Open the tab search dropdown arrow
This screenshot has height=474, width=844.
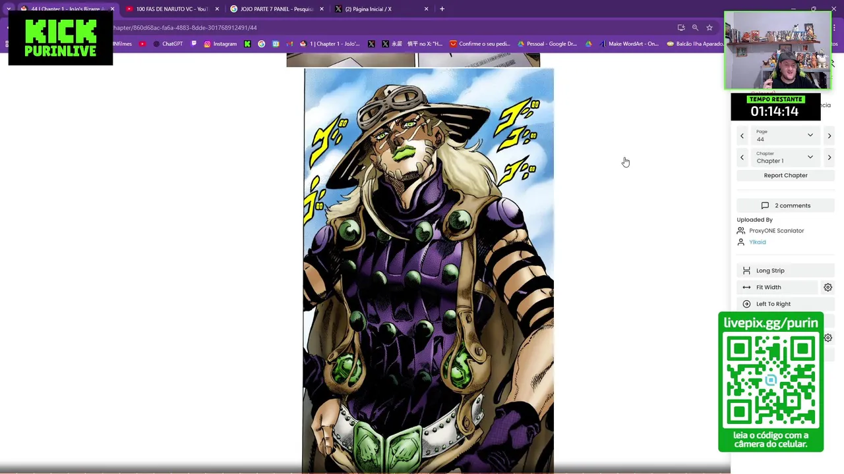[x=9, y=9]
